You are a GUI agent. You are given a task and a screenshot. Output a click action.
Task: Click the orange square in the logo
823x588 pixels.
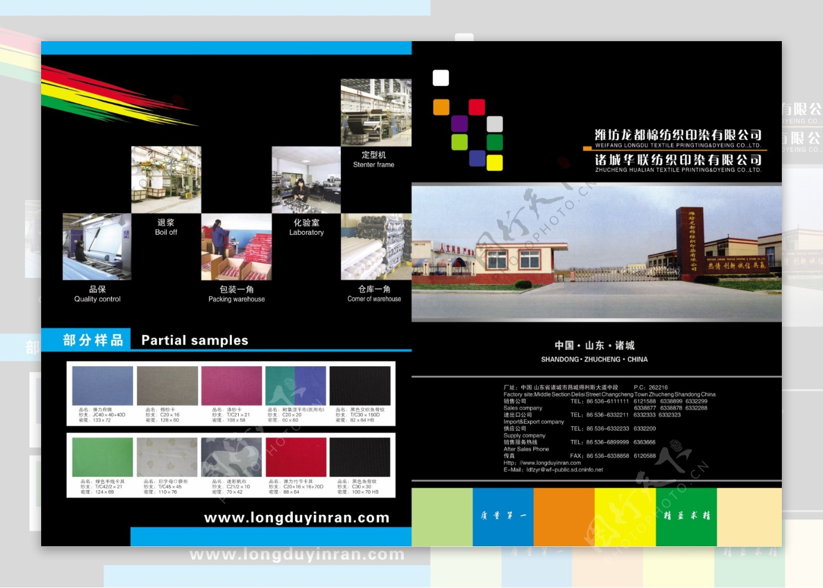pyautogui.click(x=441, y=107)
